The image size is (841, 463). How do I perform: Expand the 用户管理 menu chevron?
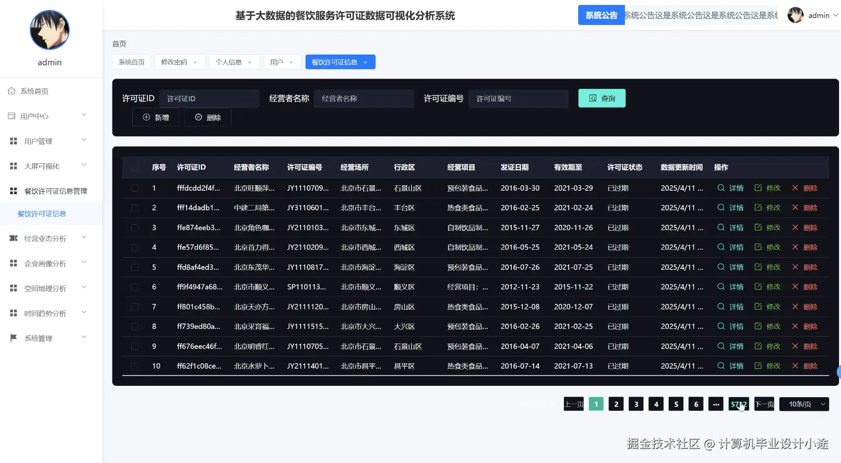(84, 140)
